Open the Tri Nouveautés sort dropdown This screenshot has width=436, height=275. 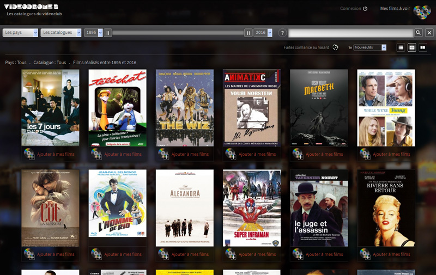click(370, 47)
